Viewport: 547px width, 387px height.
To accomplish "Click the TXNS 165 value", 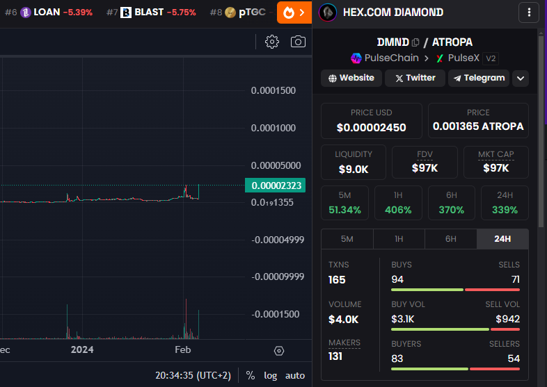I will click(x=337, y=280).
